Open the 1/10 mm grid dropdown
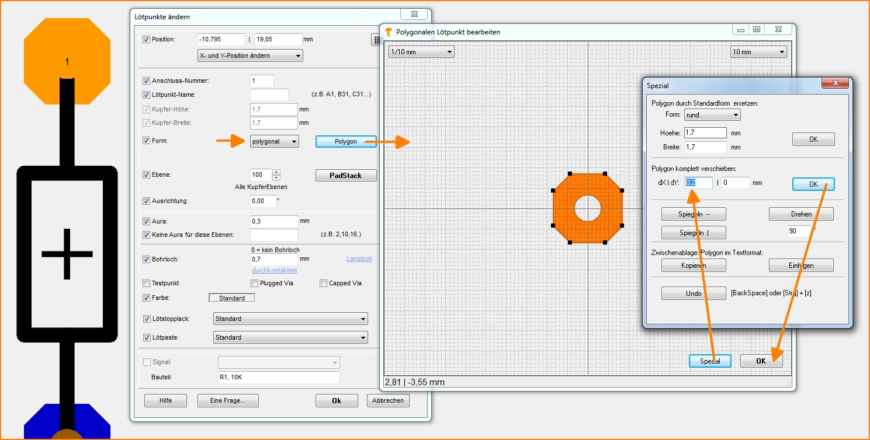 (421, 52)
